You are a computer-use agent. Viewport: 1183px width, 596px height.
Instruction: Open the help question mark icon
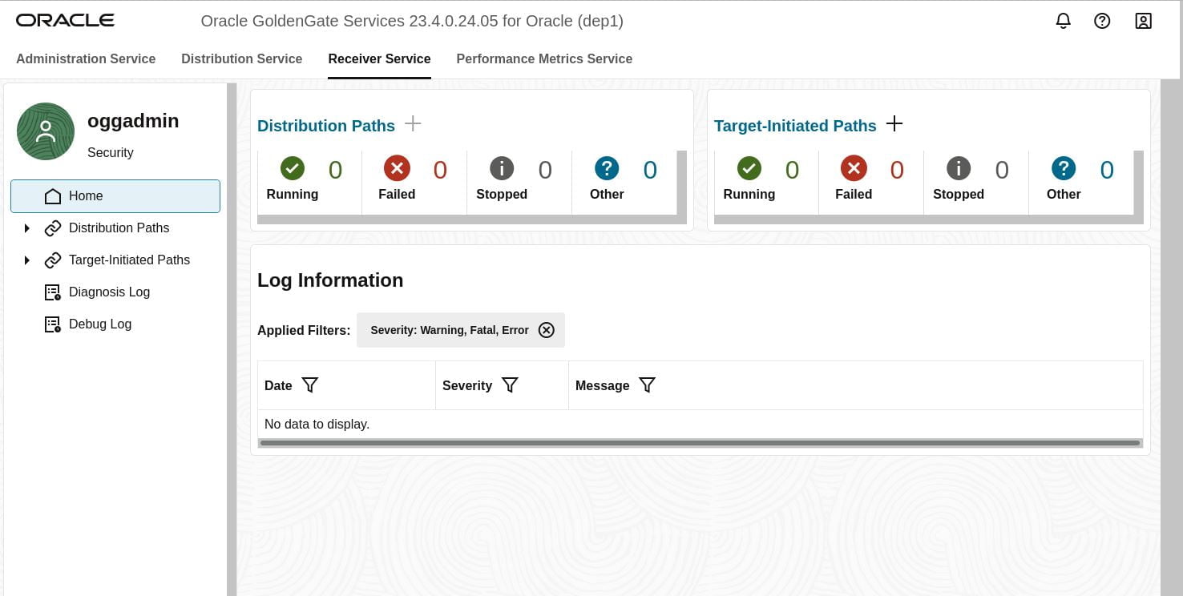pos(1102,21)
